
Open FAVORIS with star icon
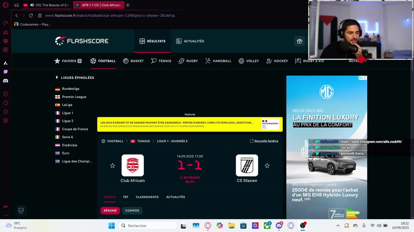[68, 61]
